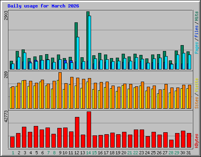Screen dimensions: 201x157
Task: Click the 289 maximum visits value
Action: (x=6, y=75)
